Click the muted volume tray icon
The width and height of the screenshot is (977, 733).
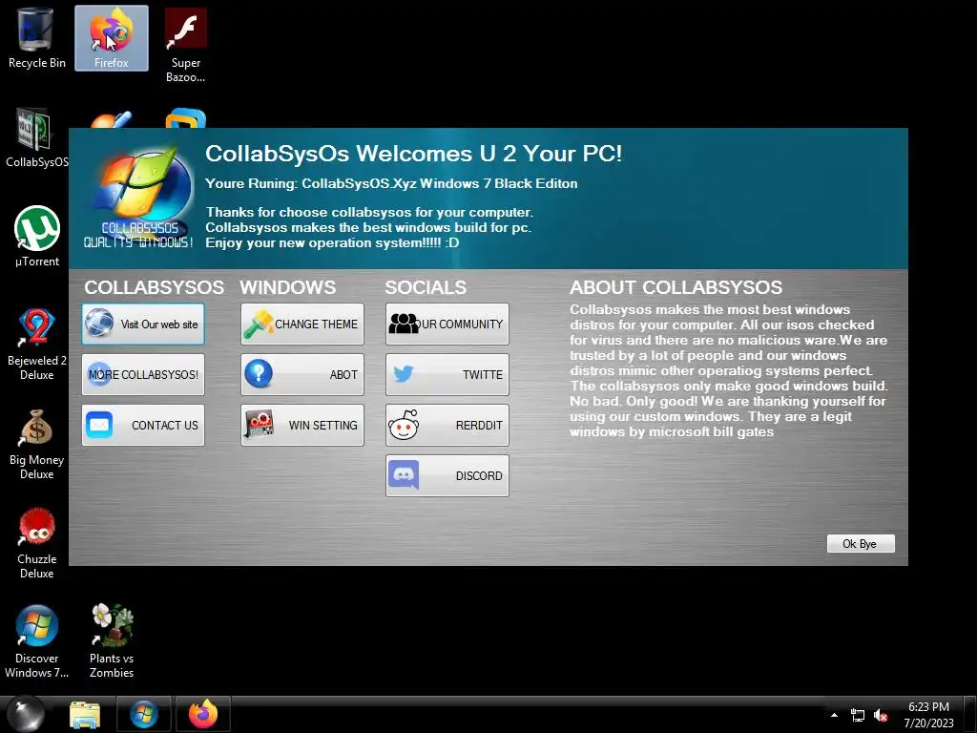(x=881, y=716)
